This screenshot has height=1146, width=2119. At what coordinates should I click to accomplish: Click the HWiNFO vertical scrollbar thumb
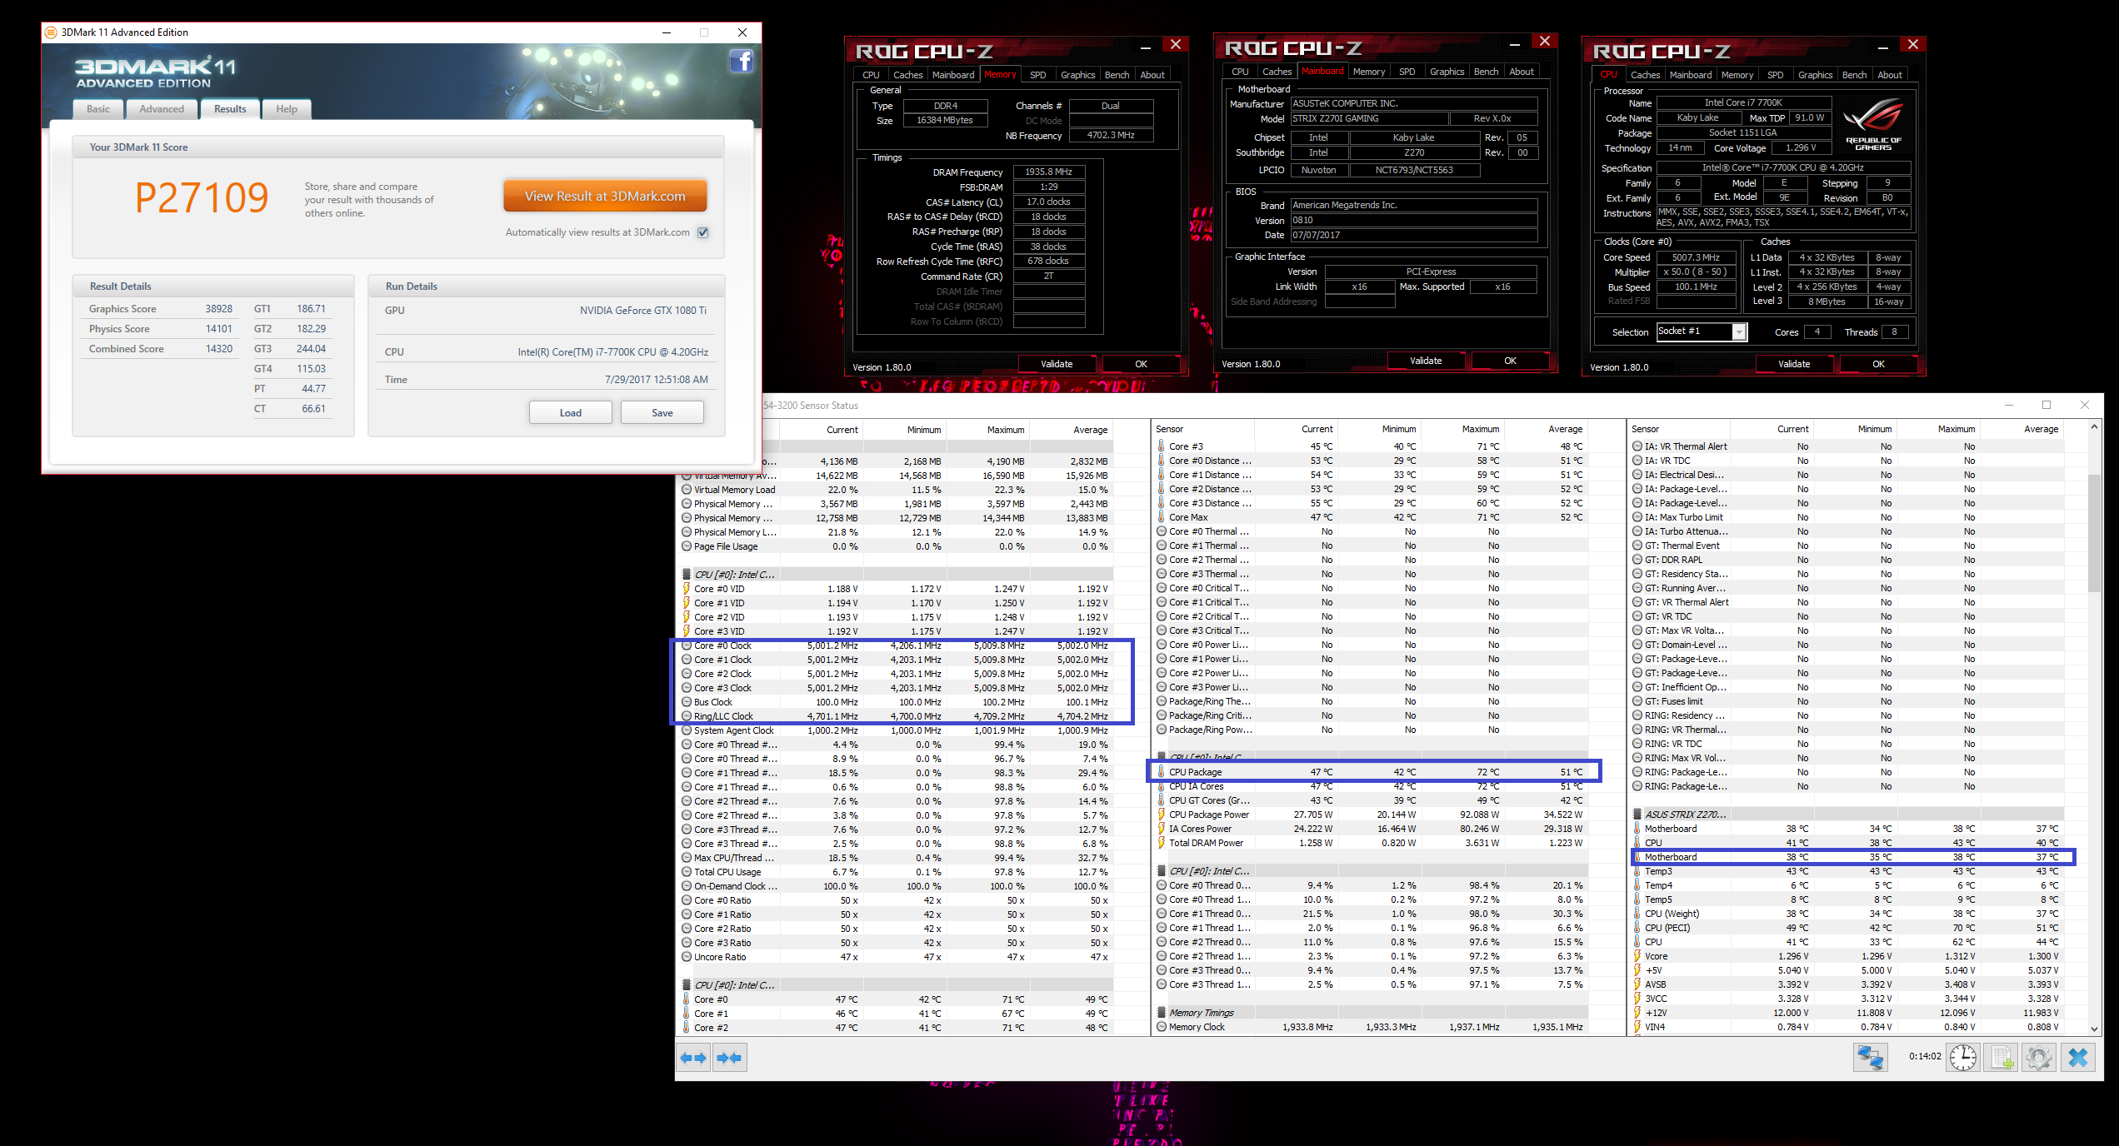2094,531
